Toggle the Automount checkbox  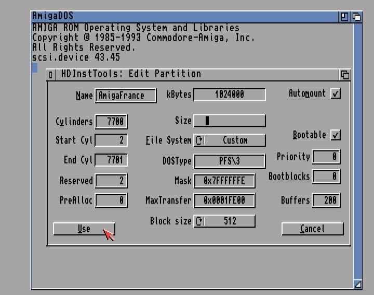[336, 94]
